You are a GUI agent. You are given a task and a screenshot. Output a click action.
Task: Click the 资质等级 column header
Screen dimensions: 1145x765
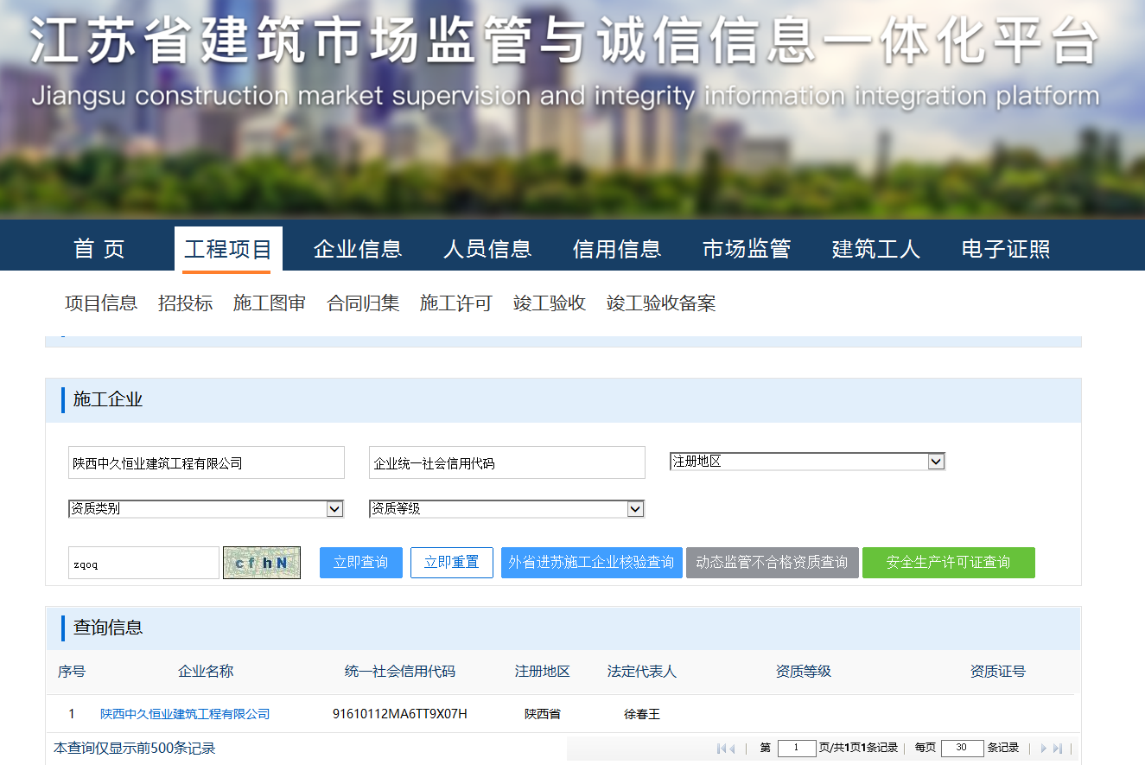804,672
